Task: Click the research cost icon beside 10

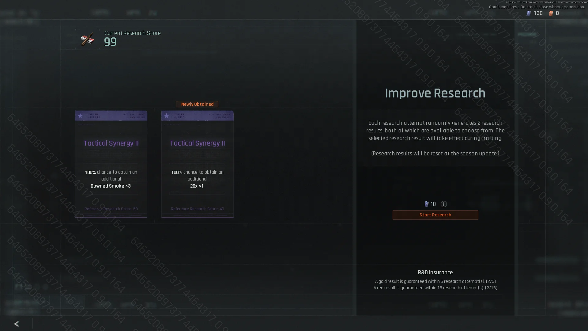Action: click(x=426, y=204)
